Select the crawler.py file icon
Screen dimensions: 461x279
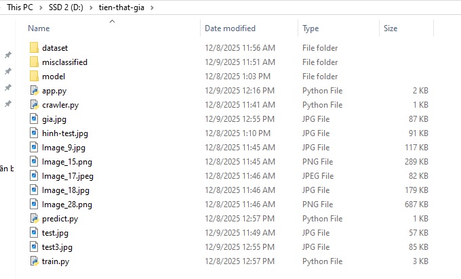point(35,105)
